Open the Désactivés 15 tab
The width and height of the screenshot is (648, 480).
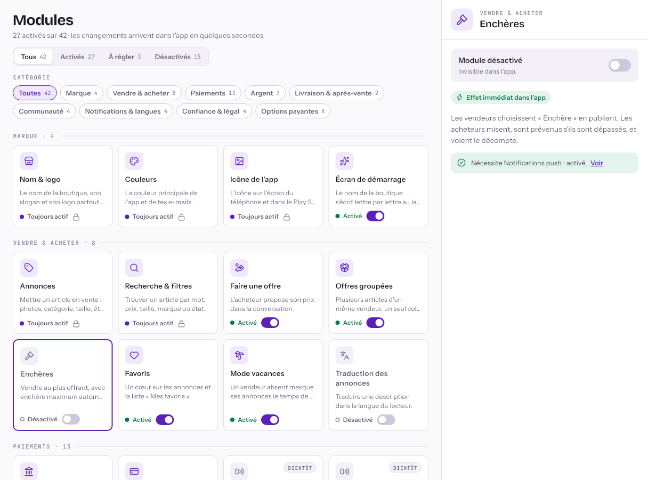(178, 57)
